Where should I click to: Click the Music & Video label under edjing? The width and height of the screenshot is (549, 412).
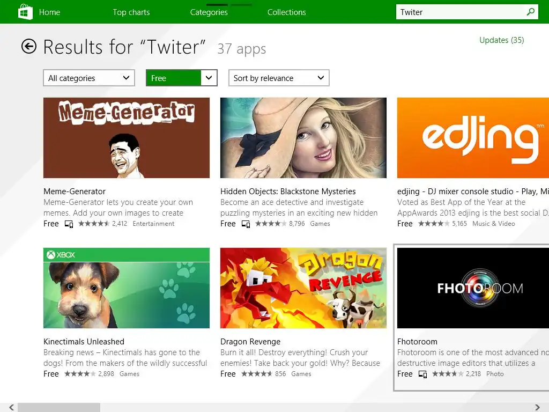pyautogui.click(x=494, y=224)
